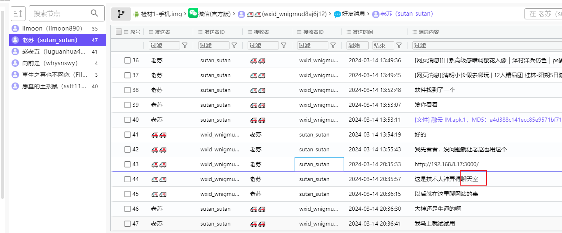
Task: Select contact limoon in the list
Action: (52, 28)
